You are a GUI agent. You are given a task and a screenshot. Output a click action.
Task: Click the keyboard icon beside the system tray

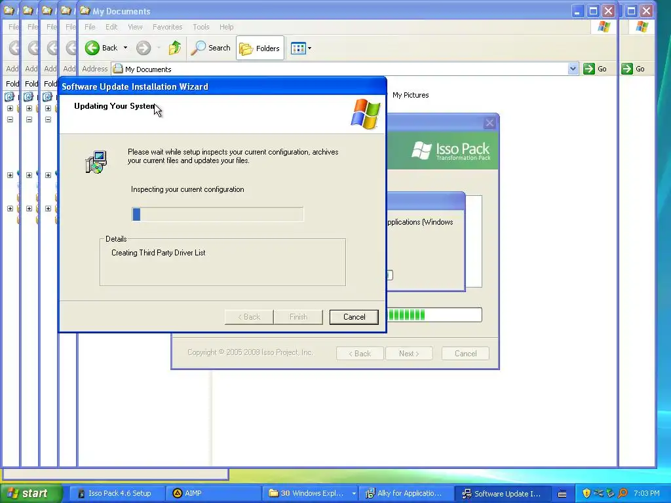click(562, 494)
